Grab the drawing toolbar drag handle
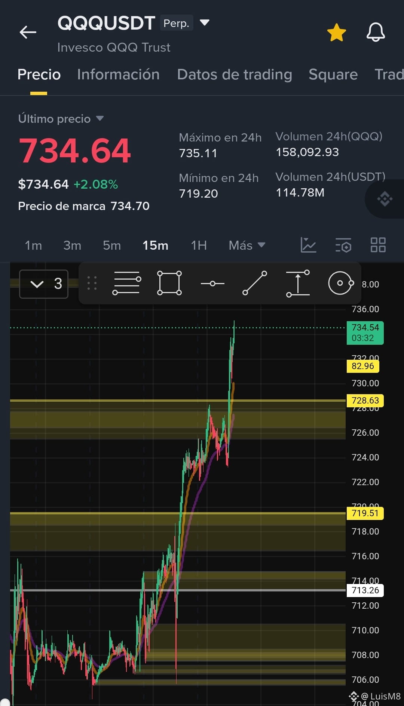 pyautogui.click(x=92, y=283)
